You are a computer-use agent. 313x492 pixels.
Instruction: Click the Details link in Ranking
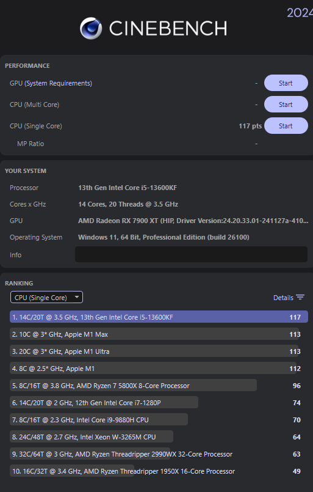coord(283,298)
